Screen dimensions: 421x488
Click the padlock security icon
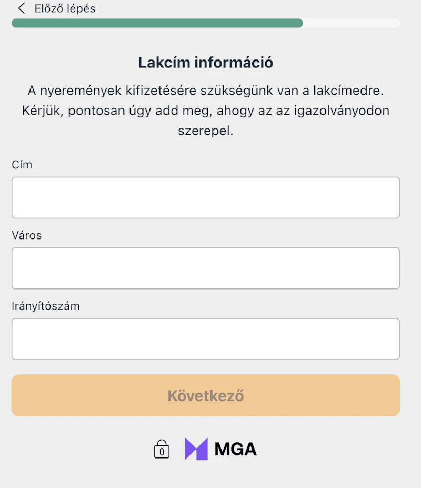(162, 449)
